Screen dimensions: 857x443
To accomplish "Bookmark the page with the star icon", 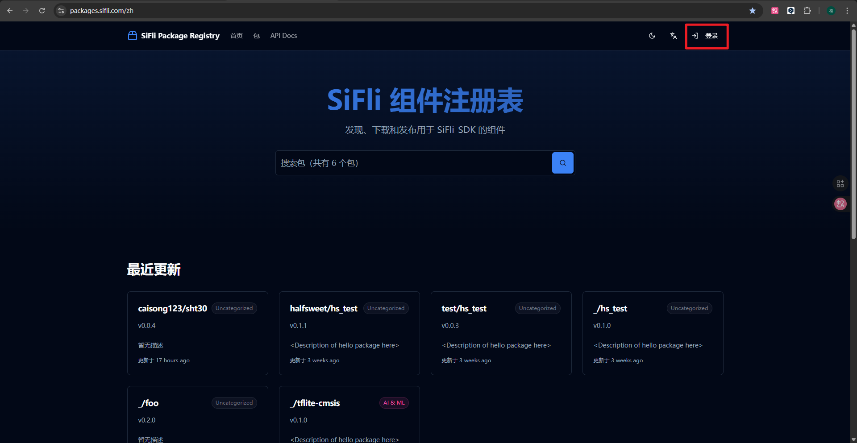I will [x=753, y=10].
